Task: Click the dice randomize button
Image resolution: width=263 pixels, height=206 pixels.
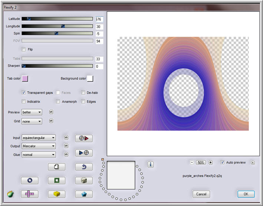Action: 84,180
